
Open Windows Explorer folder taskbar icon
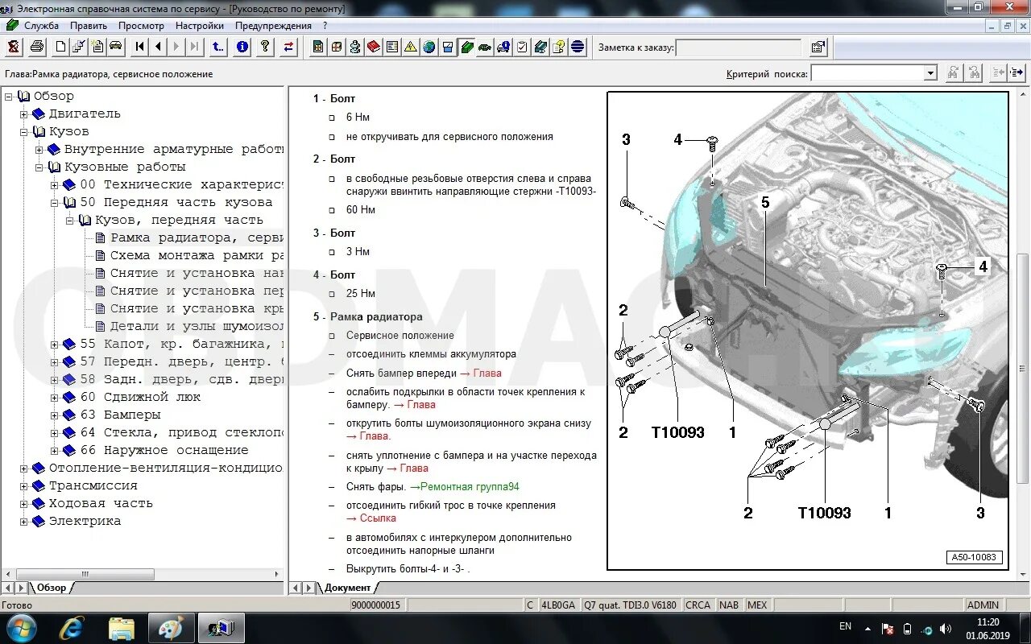click(x=122, y=629)
